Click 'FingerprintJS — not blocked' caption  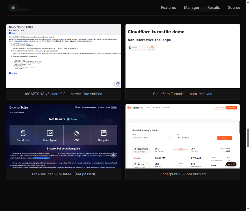point(183,174)
